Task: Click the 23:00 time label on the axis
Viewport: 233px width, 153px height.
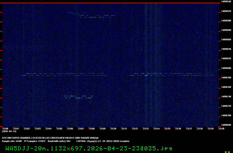Action: 5,129
